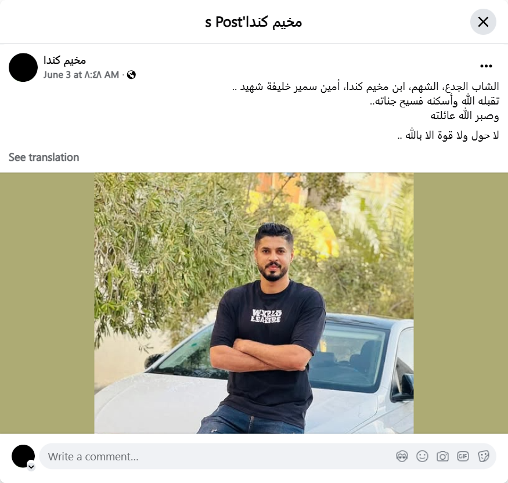Click the Arabic post text body
Screen dimensions: 508x483
click(x=366, y=110)
